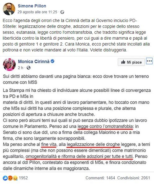Open the 2 h timestamp on the shared post
This screenshot has width=154, height=184.
tap(20, 68)
